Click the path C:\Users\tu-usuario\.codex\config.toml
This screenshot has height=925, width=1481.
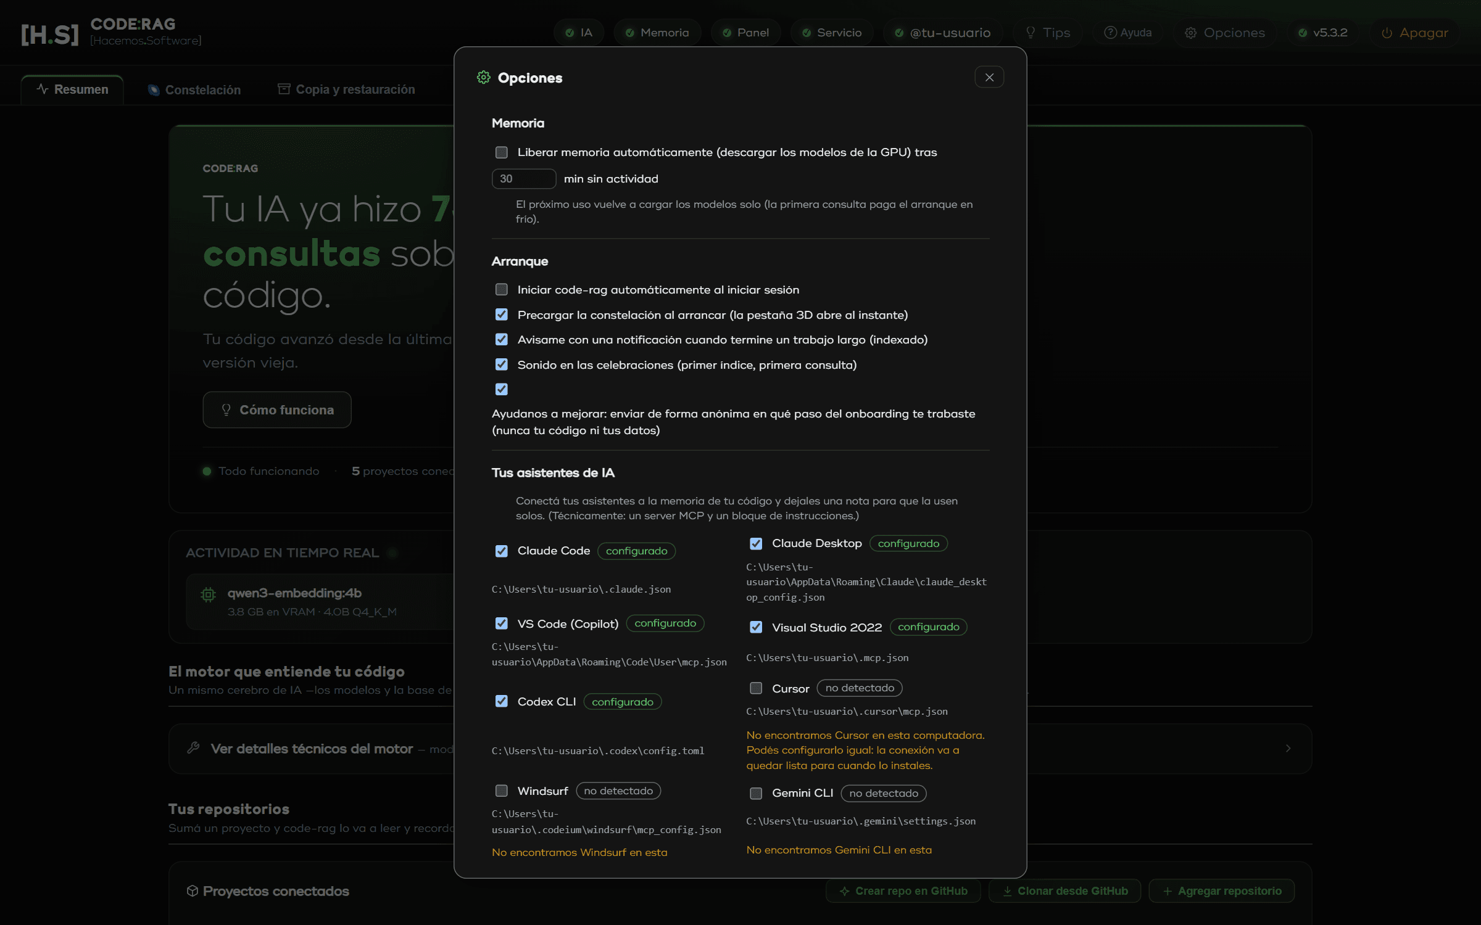point(598,750)
